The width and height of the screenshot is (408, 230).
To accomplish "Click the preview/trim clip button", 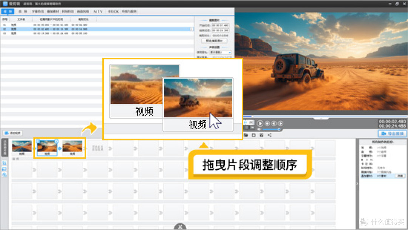I will point(214,41).
